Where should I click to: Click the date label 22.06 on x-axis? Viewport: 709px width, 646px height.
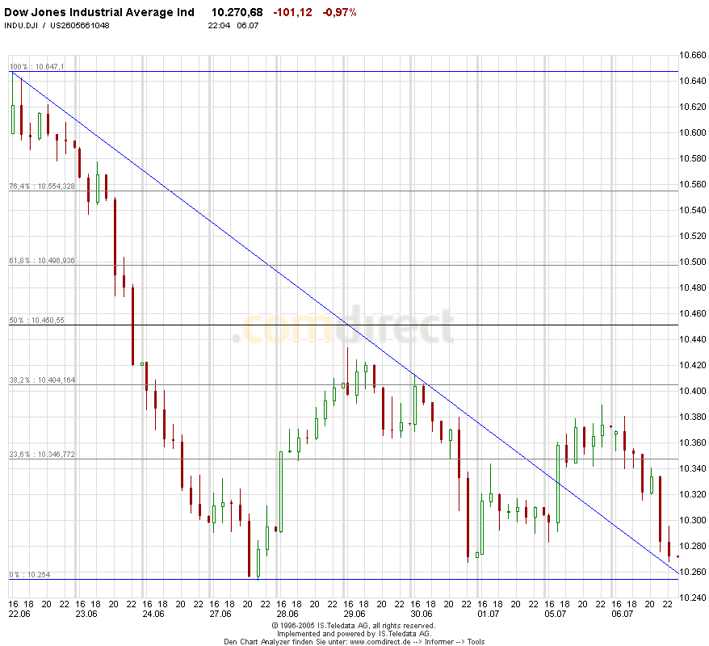19,614
